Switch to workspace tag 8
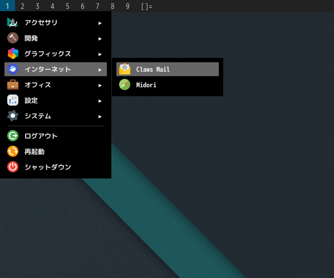 (112, 6)
